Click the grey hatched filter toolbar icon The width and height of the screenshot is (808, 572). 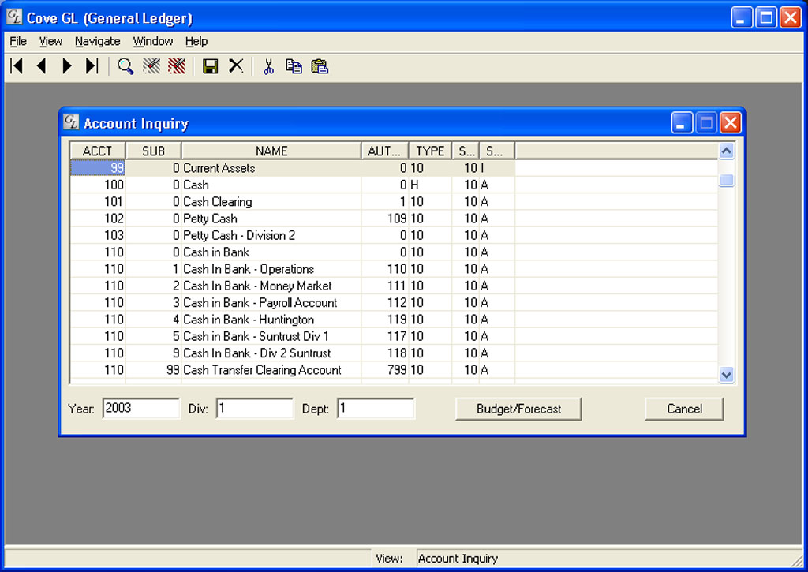coord(151,66)
